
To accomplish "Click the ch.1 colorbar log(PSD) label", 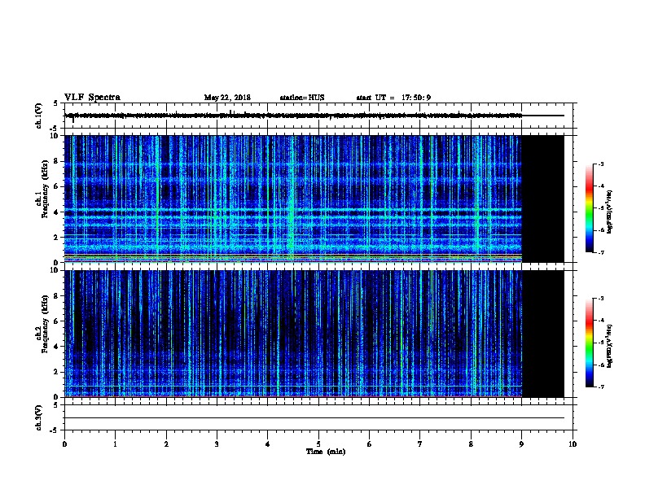I will point(609,212).
